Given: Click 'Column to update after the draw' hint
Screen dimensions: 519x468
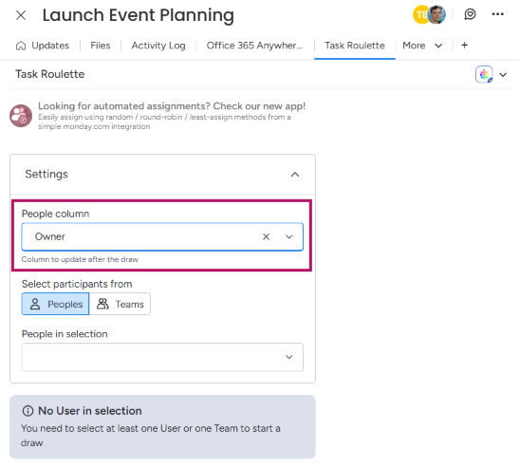Looking at the screenshot, I should coord(80,259).
